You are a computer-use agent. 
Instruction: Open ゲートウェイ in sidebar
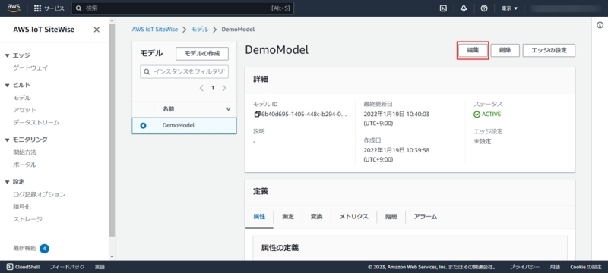click(30, 67)
